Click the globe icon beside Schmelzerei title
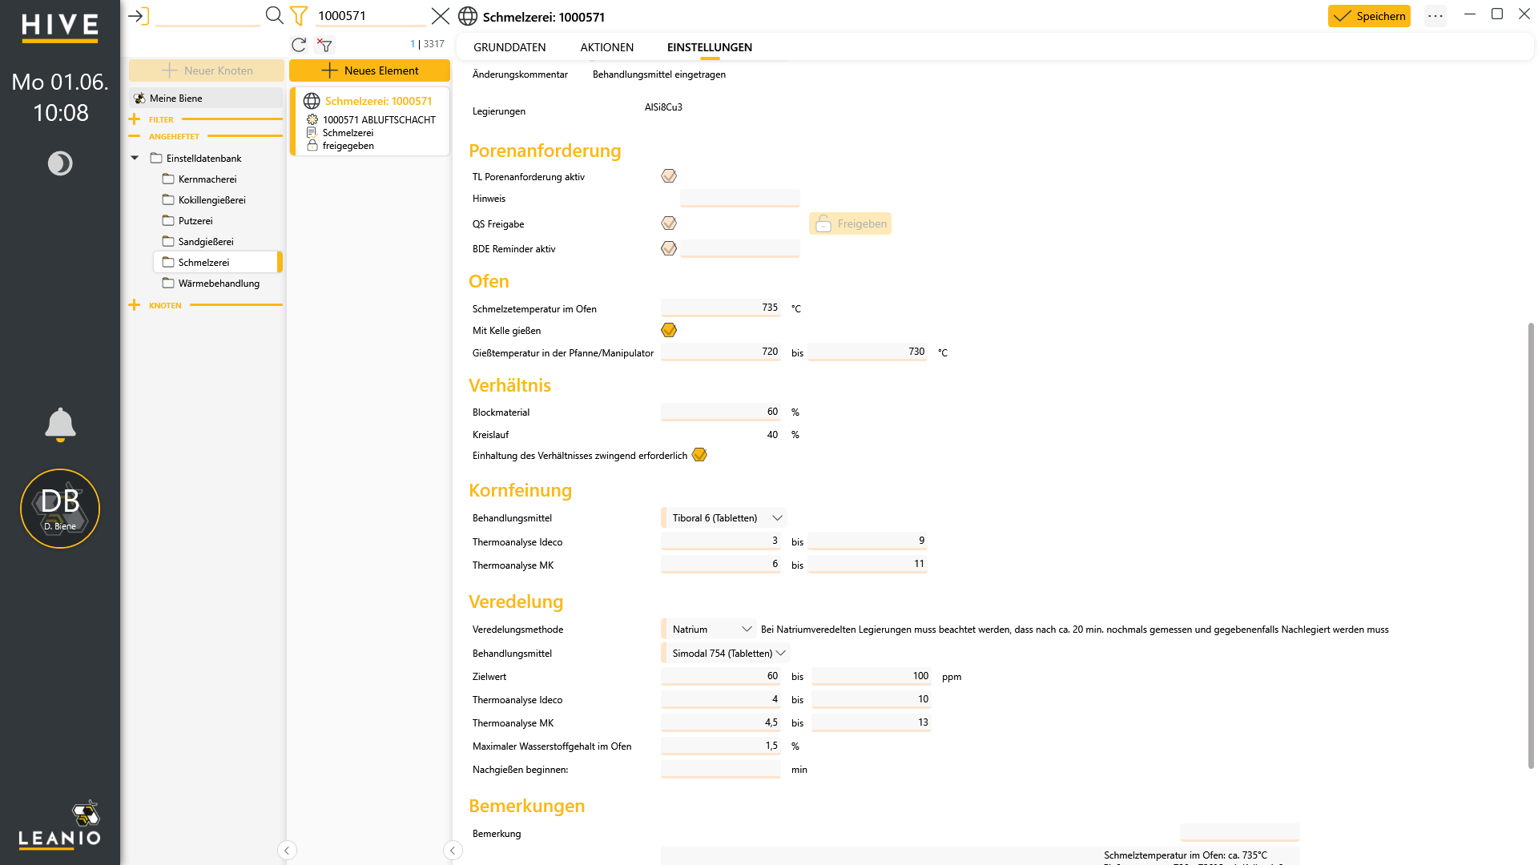This screenshot has width=1538, height=865. [468, 16]
